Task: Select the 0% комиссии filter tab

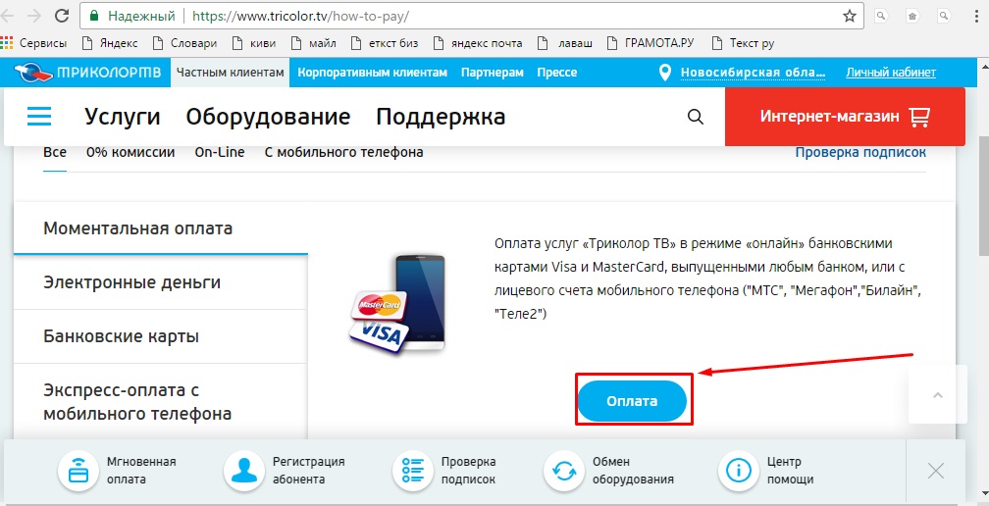Action: click(130, 152)
